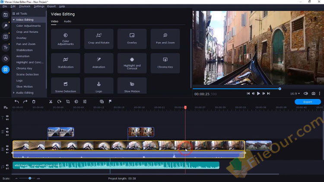Screen dimensions: 324x182
Task: Open the Transitions sidebar tab
Action: coord(6,37)
